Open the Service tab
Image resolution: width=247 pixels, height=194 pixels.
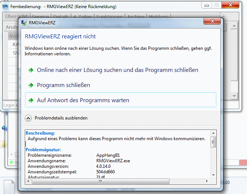click(x=40, y=17)
